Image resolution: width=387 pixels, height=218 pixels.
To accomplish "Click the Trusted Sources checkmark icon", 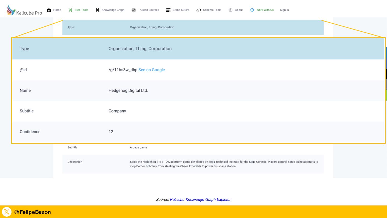I will (x=134, y=10).
